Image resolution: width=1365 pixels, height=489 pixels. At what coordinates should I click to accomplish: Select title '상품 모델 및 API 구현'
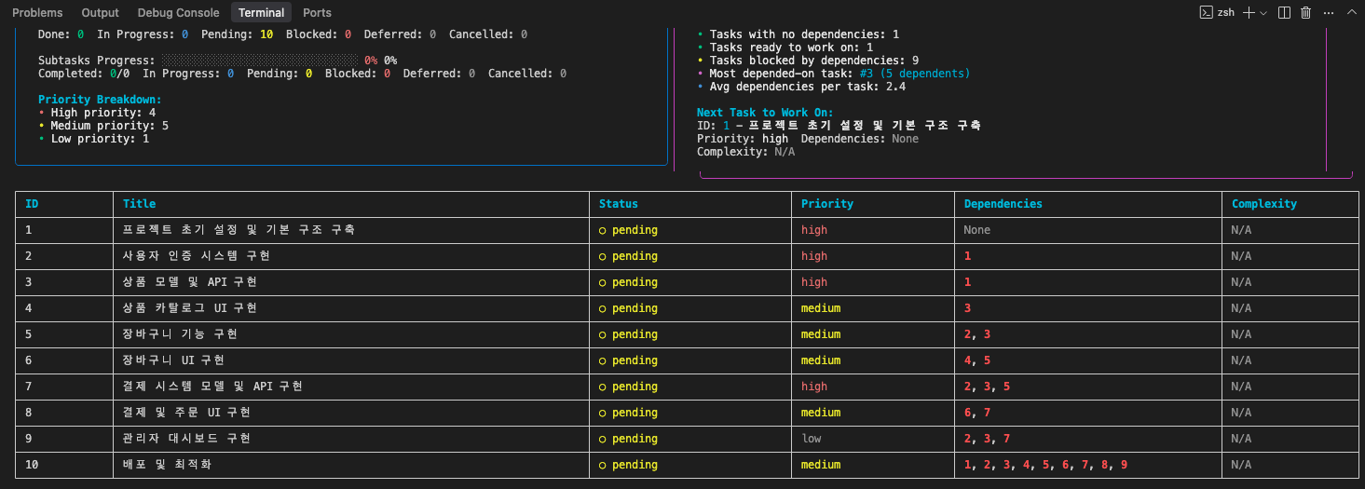(190, 281)
